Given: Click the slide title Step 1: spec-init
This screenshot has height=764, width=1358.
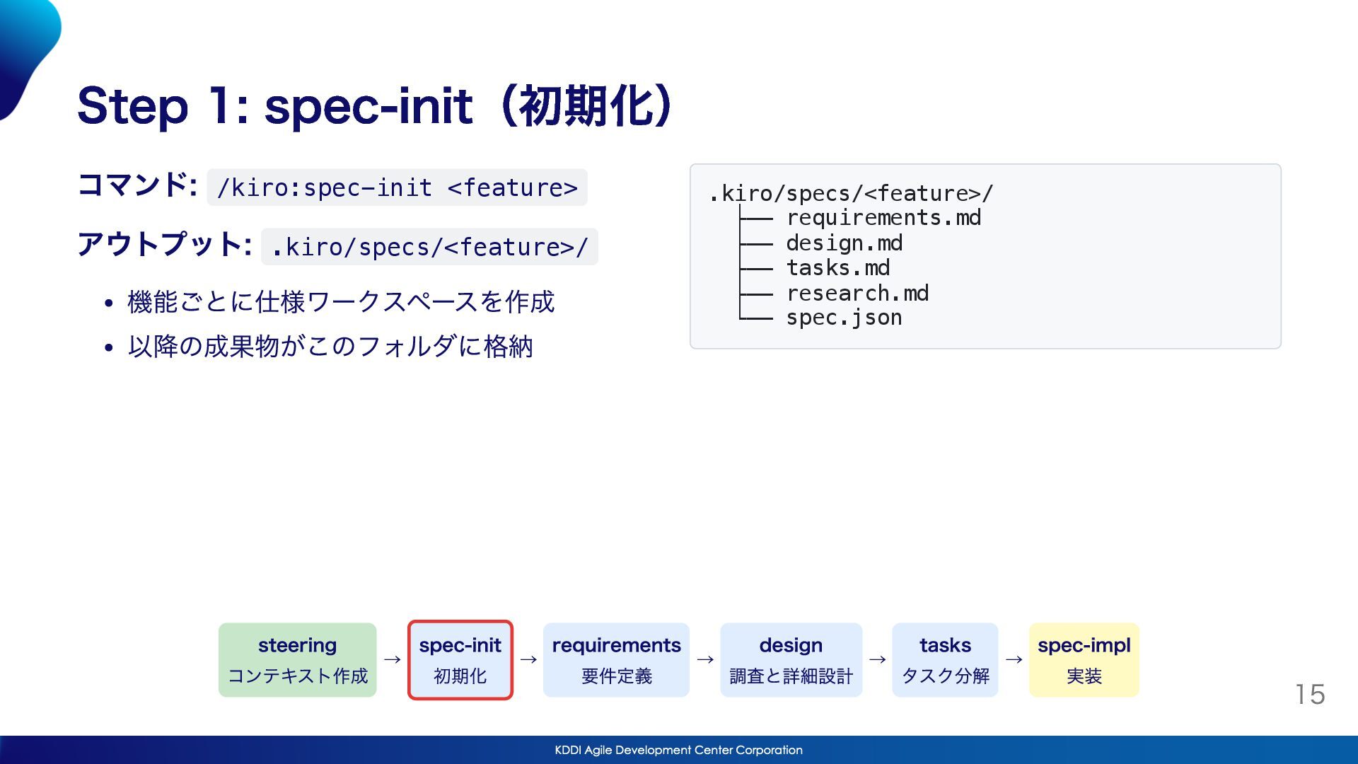Looking at the screenshot, I should (x=375, y=106).
